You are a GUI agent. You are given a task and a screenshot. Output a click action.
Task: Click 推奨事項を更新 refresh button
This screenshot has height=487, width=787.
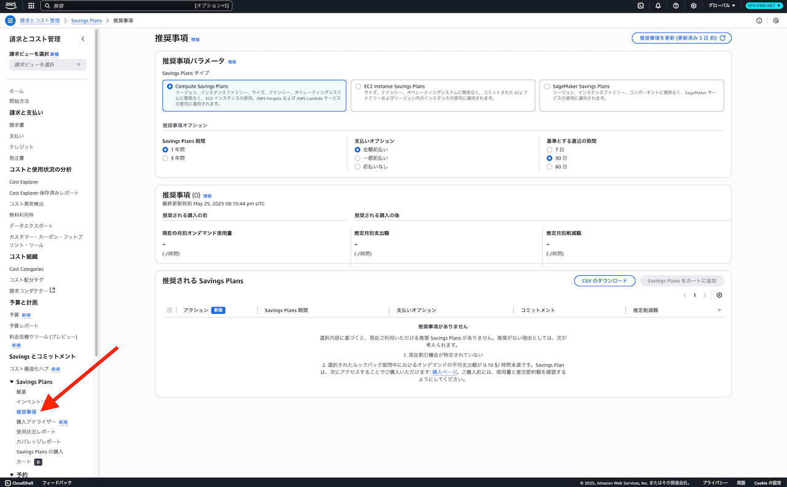(x=682, y=38)
